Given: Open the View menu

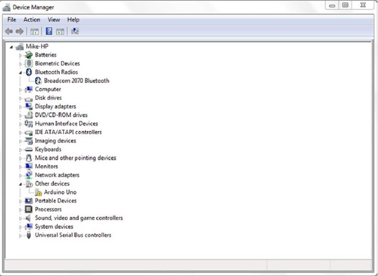Looking at the screenshot, I should [x=54, y=20].
